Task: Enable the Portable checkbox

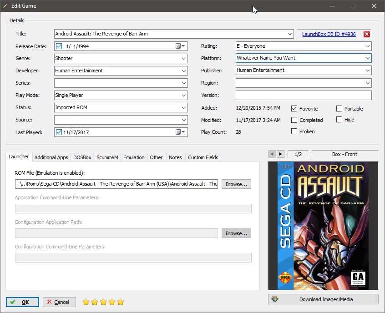Action: [339, 109]
